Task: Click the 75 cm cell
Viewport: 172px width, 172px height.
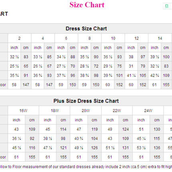Action: pos(120,66)
